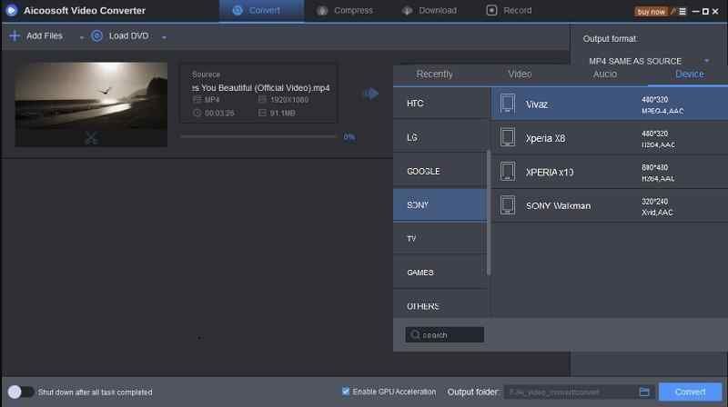Switch to the Convert tab

tap(262, 11)
